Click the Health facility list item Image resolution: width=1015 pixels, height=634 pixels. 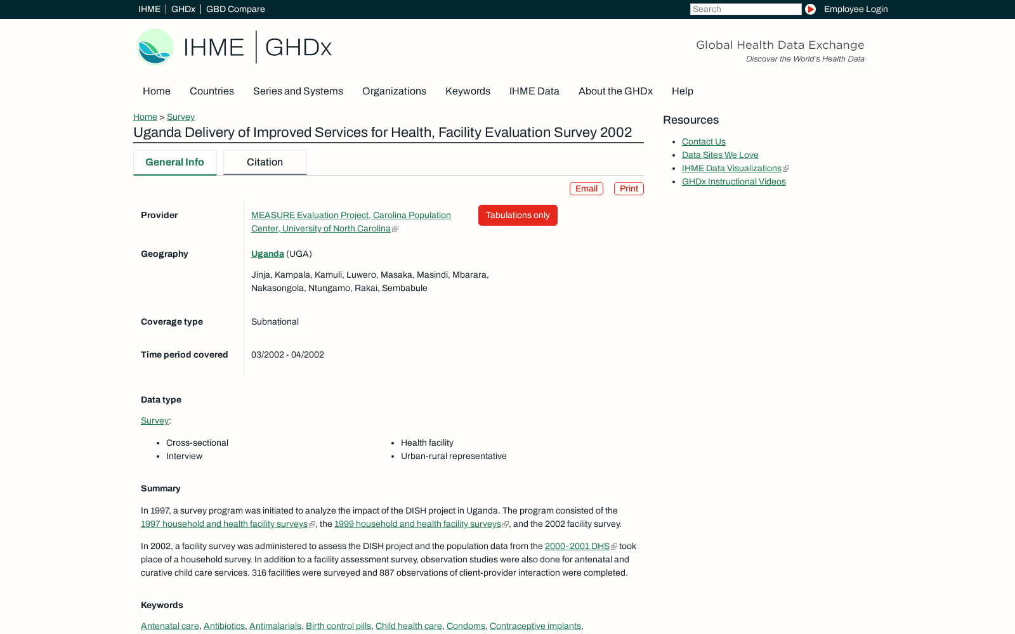click(x=427, y=443)
